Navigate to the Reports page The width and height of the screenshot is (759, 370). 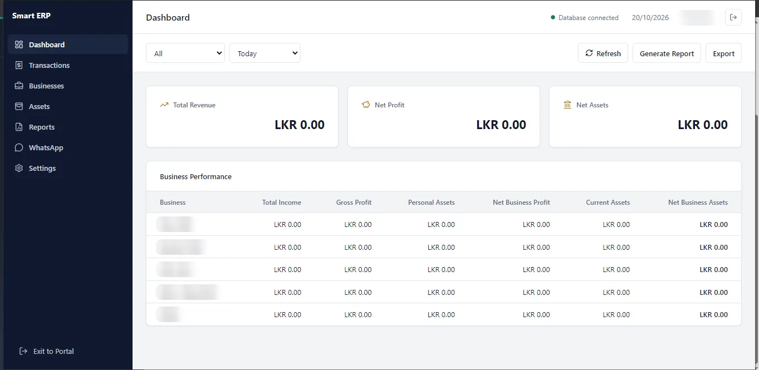(68, 127)
